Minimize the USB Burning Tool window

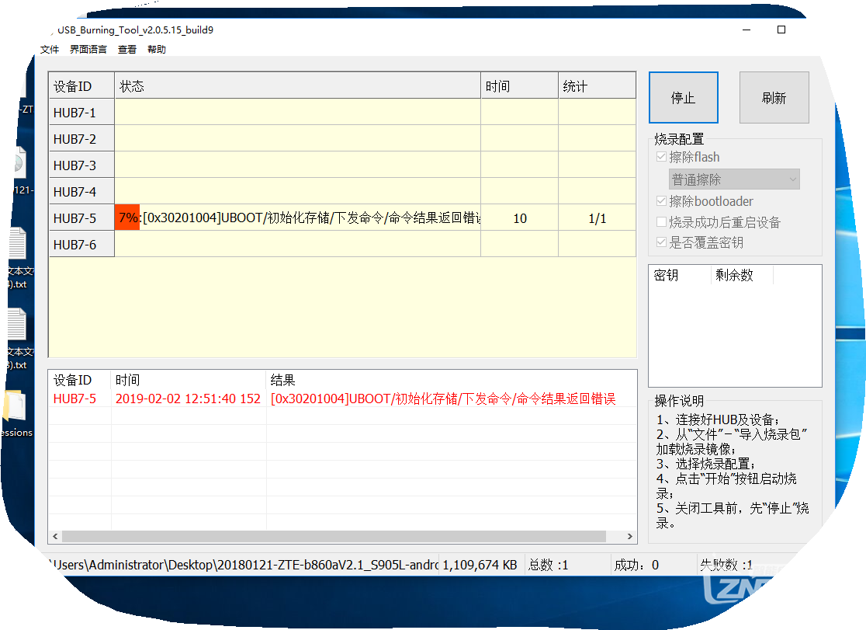[x=746, y=30]
